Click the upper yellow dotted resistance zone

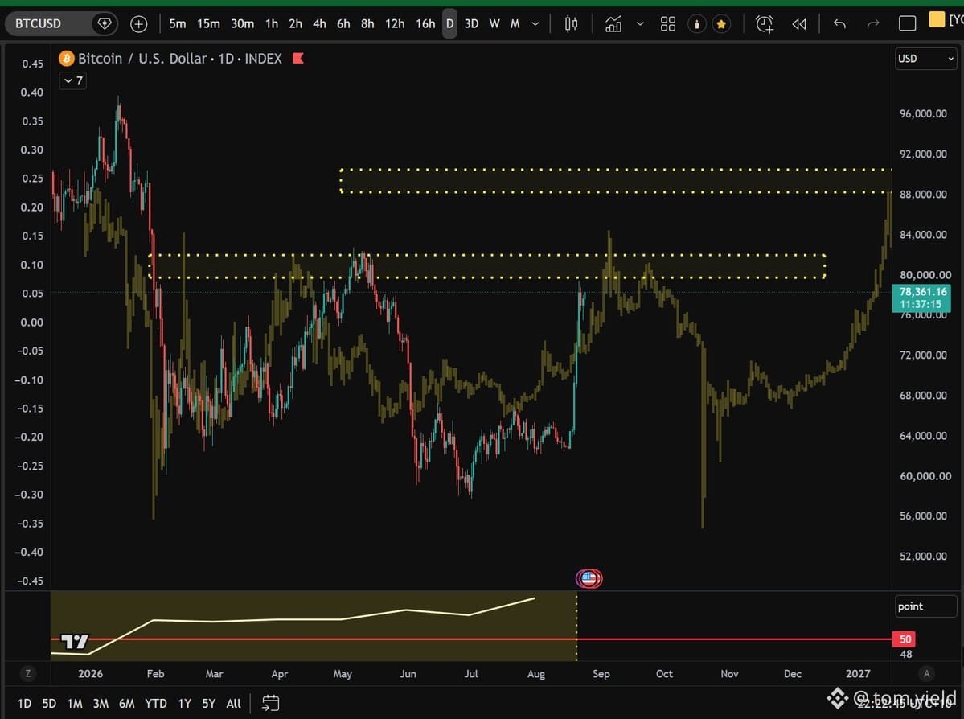(x=616, y=181)
